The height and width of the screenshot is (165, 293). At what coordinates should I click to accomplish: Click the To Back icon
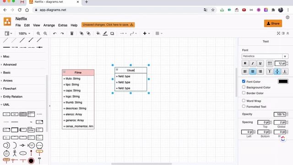coord(88,33)
